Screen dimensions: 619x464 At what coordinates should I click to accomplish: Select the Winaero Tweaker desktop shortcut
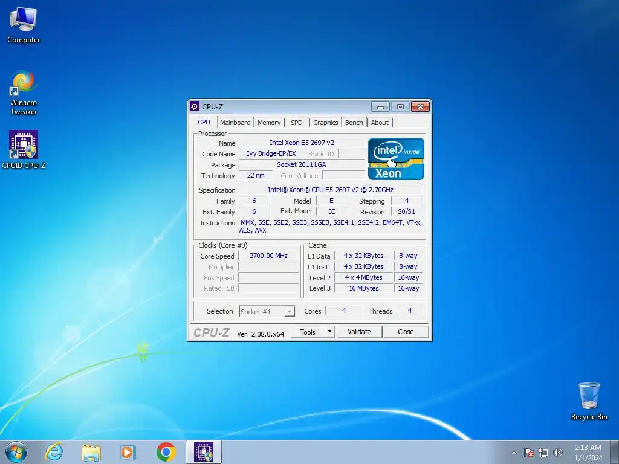(x=24, y=93)
